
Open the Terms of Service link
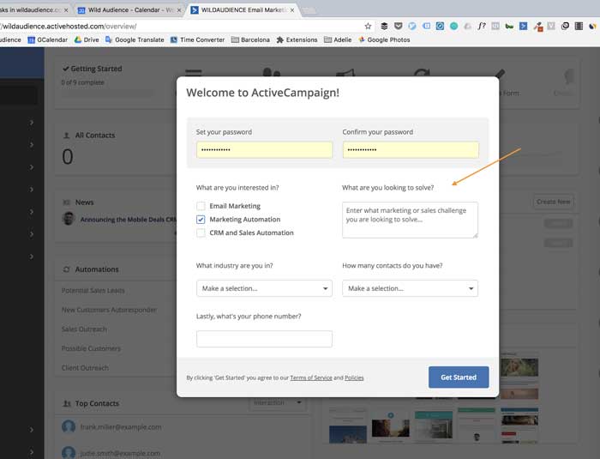(x=311, y=377)
